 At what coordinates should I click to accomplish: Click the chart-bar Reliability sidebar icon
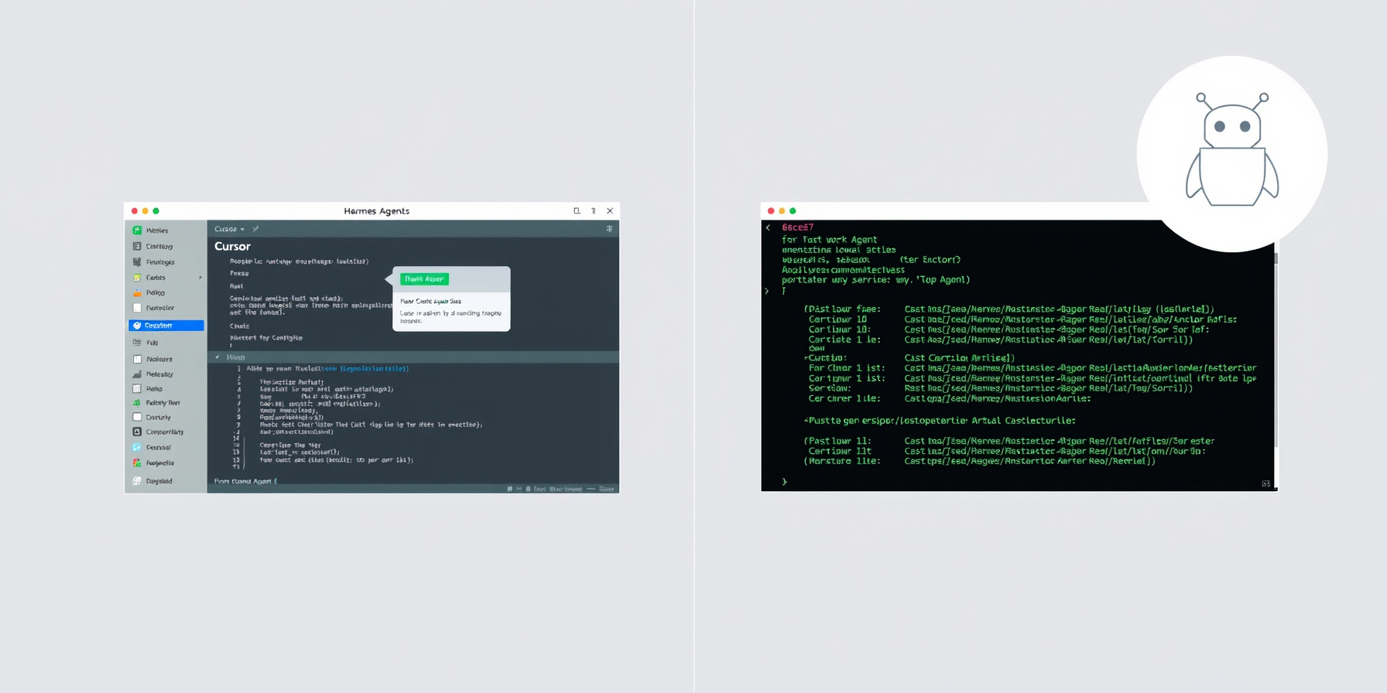tap(137, 374)
